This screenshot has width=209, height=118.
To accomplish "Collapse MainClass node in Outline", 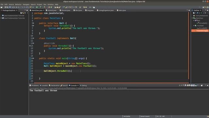I will (x=192, y=18).
